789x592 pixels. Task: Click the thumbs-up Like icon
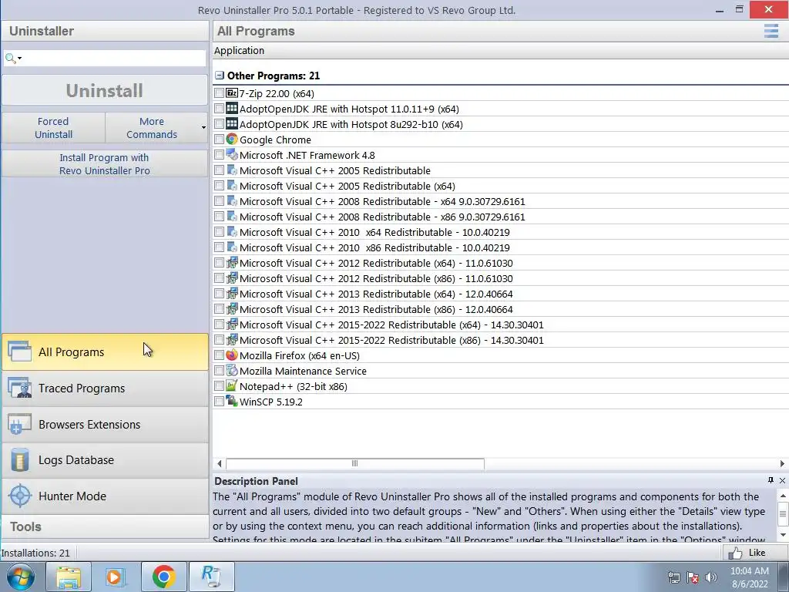coord(735,553)
